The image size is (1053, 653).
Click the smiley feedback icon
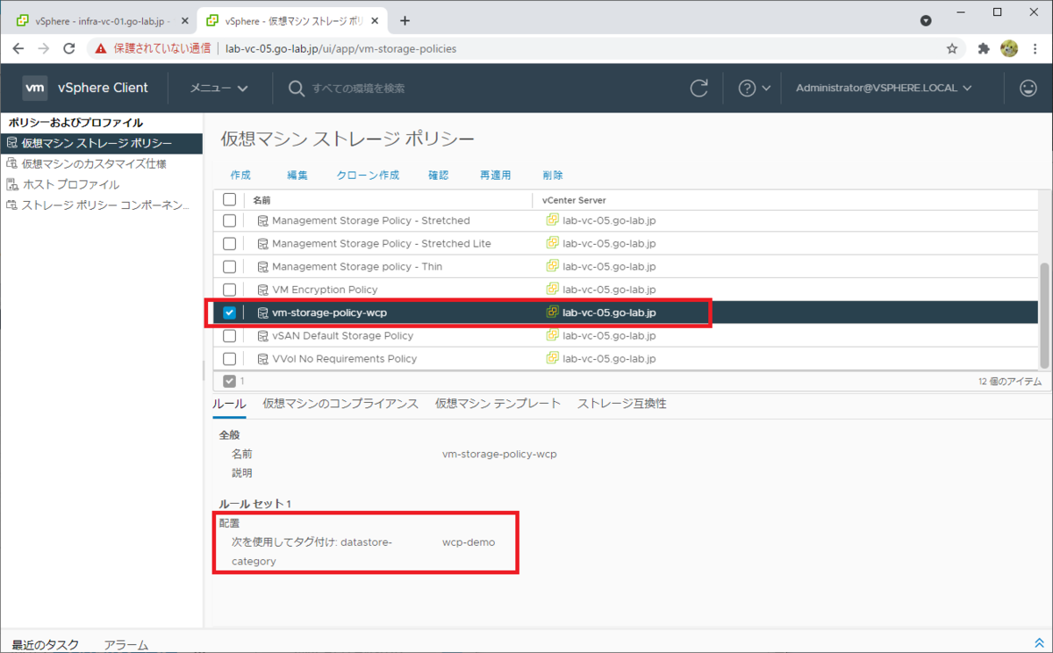1028,88
